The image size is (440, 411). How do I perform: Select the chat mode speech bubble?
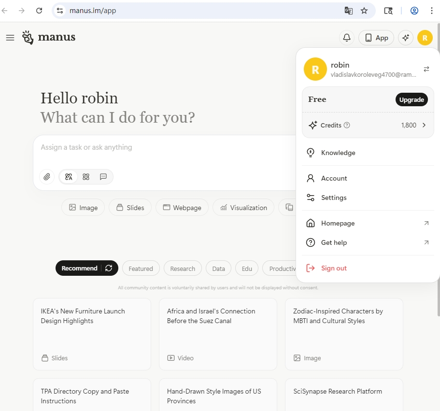pos(103,177)
